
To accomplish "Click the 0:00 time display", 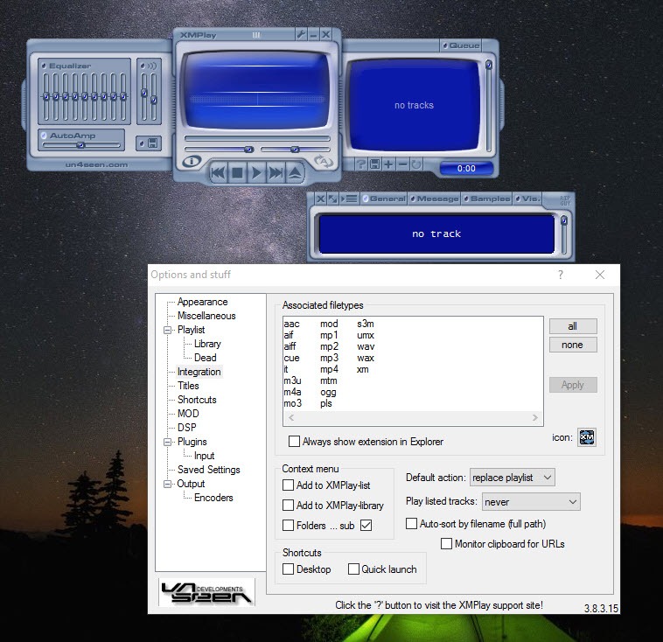I will coord(466,168).
